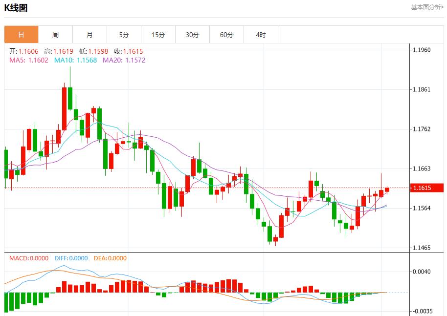The height and width of the screenshot is (316, 447).
Task: Select the 5分 timeframe
Action: [124, 34]
